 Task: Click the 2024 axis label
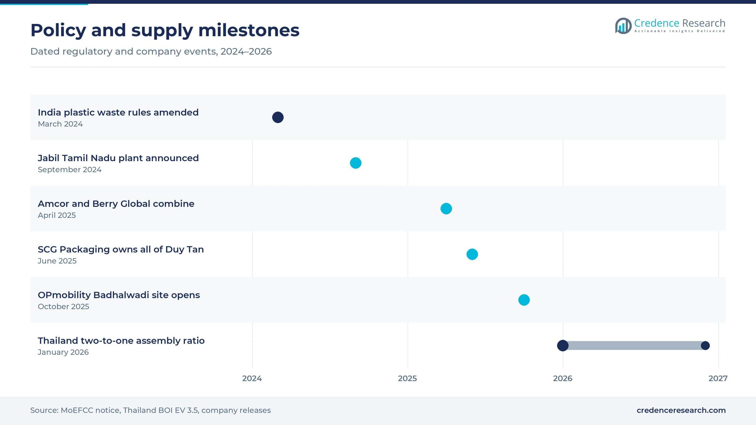(252, 378)
